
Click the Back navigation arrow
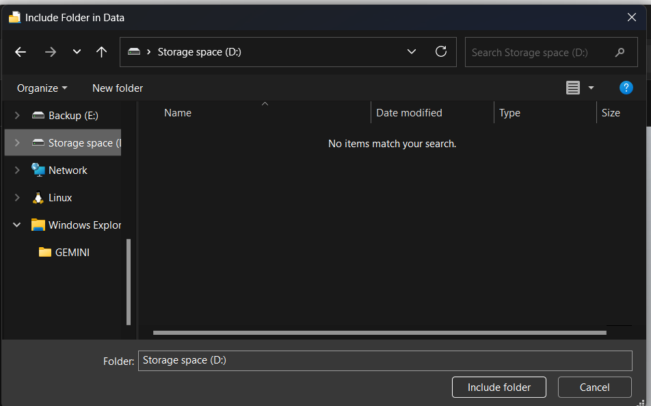click(21, 52)
